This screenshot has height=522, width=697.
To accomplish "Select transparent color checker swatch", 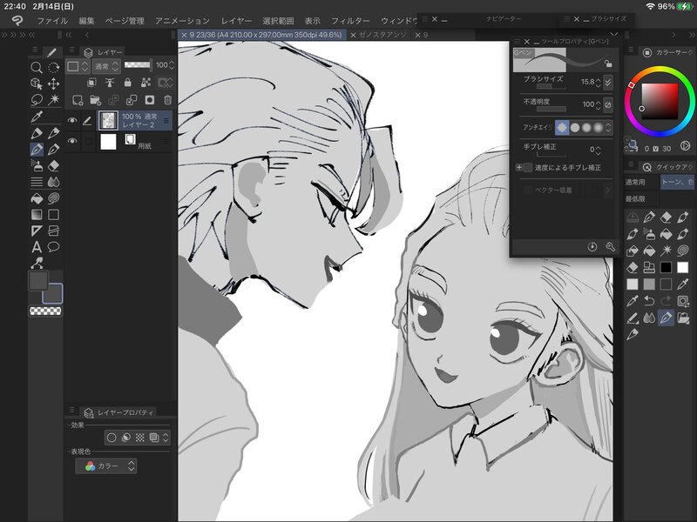I will point(45,311).
